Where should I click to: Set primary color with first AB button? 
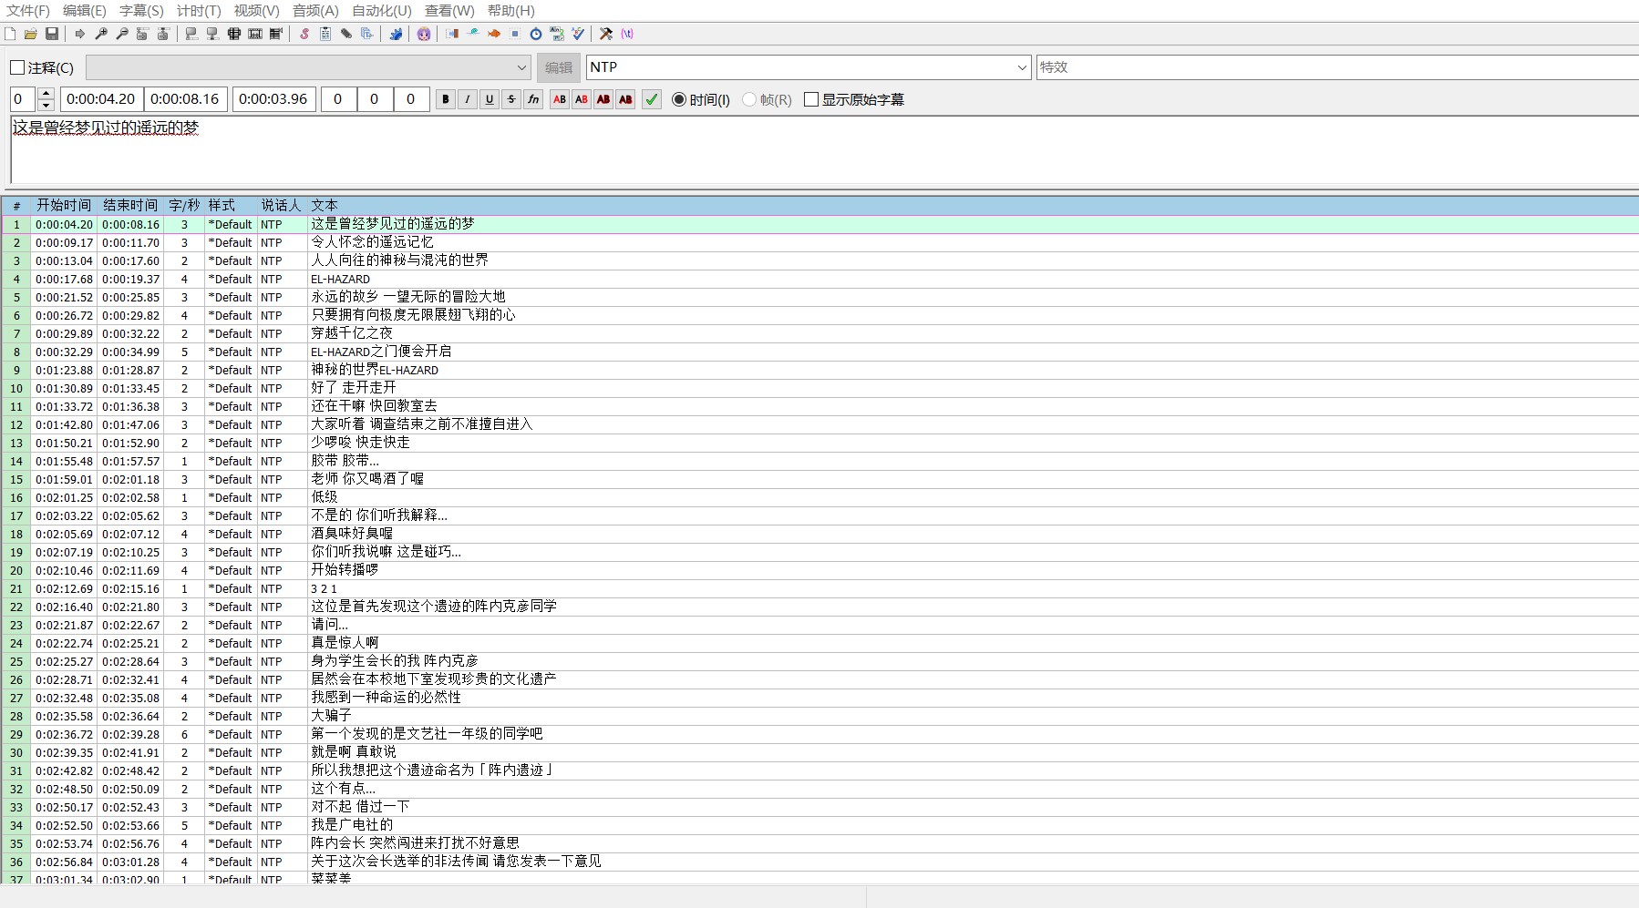point(560,99)
